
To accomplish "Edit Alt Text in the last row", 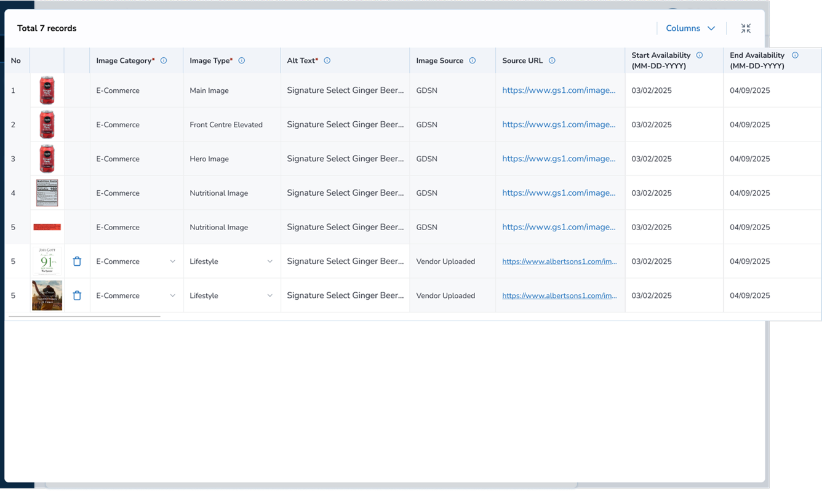I will [345, 295].
